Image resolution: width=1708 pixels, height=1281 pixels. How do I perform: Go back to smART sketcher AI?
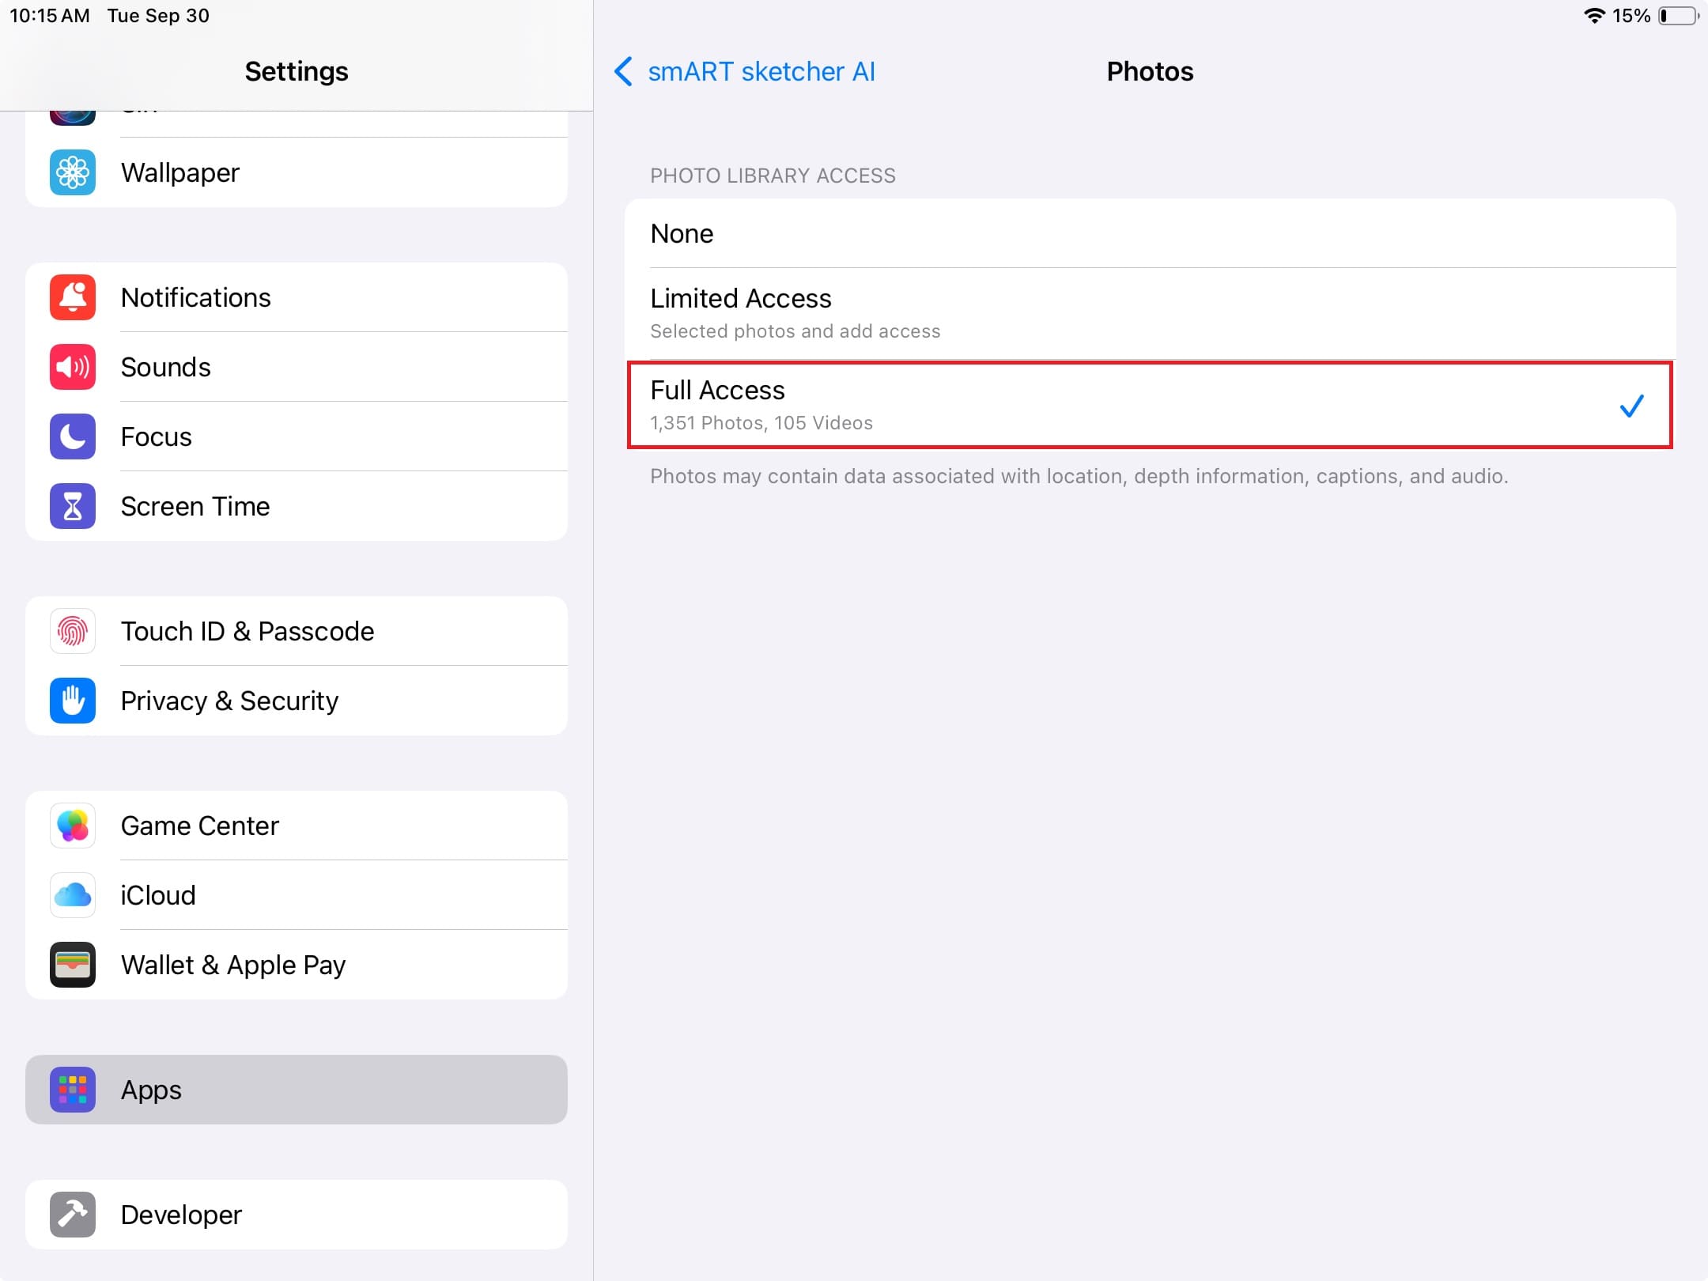tap(761, 71)
